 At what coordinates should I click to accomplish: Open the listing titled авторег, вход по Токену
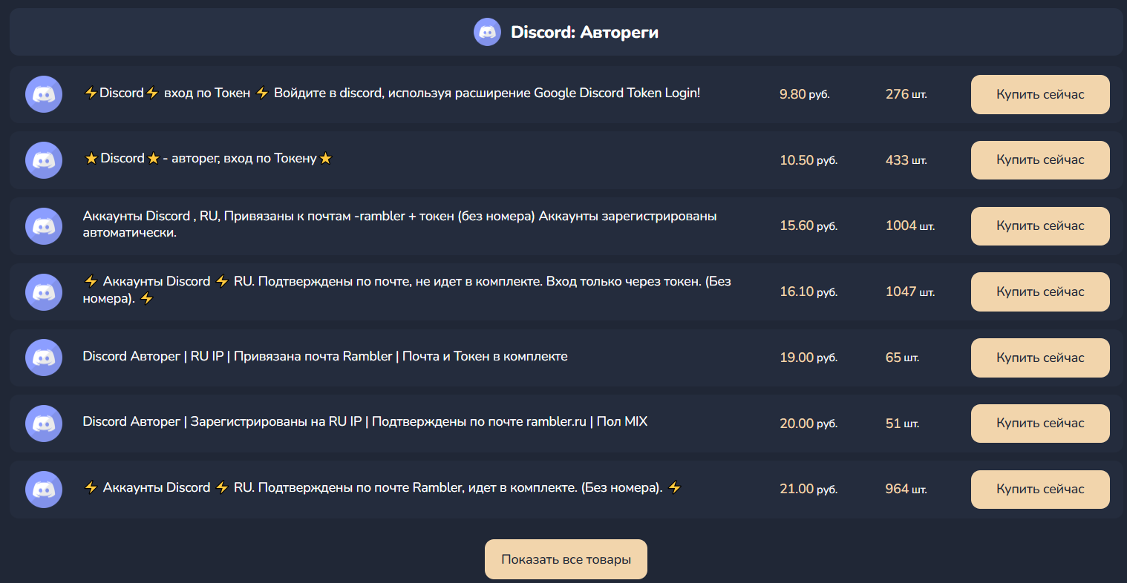tap(208, 159)
